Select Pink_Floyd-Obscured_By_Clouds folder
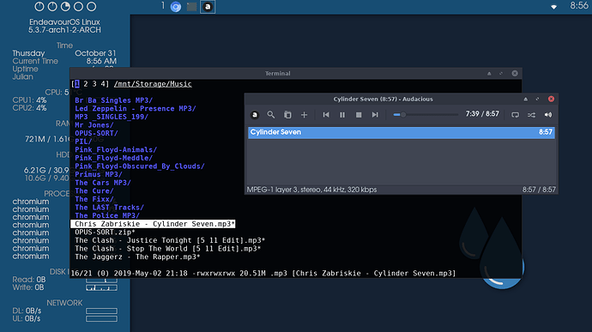 [x=140, y=166]
